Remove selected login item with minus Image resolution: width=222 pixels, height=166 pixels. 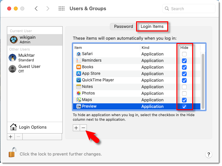click(x=83, y=128)
